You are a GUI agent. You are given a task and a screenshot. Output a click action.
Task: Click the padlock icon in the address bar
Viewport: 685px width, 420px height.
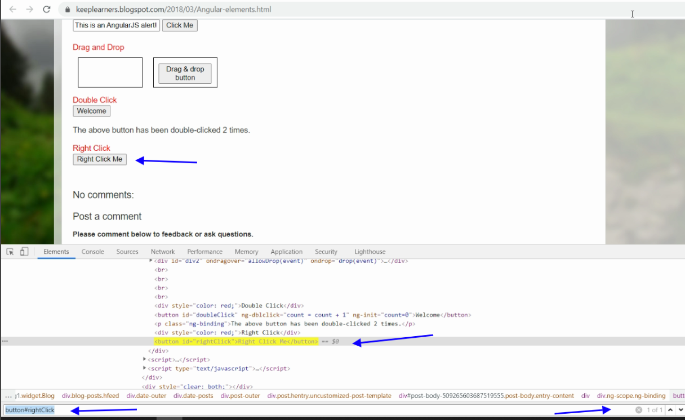66,9
